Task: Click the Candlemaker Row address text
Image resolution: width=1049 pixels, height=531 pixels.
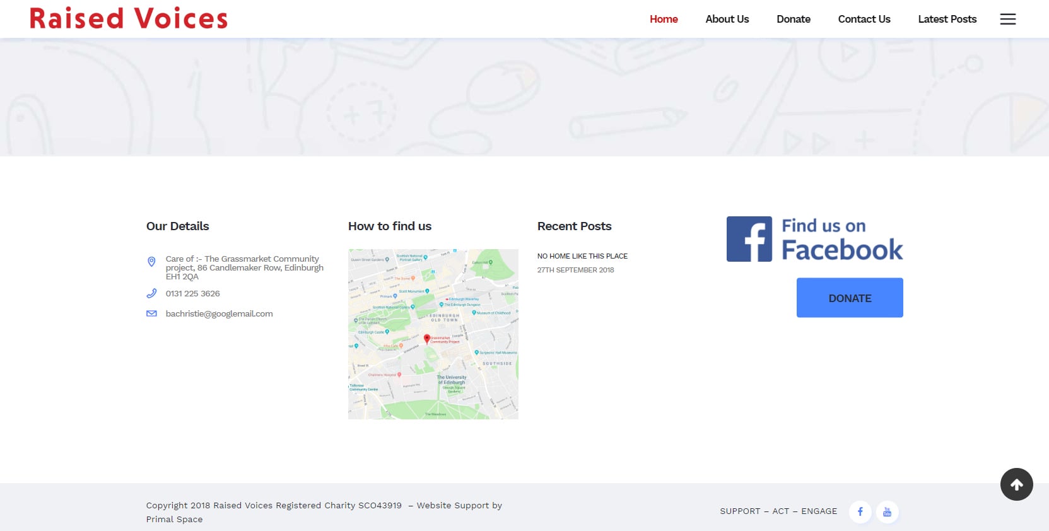Action: [x=245, y=267]
